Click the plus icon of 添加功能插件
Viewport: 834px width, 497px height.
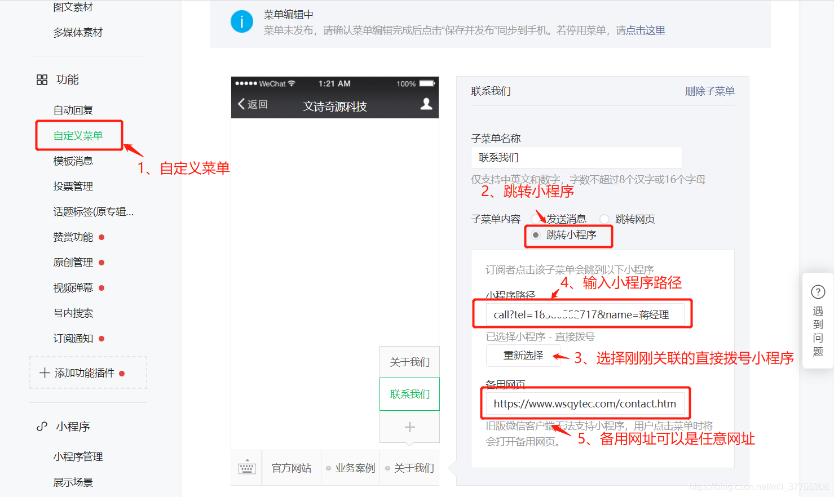(45, 373)
